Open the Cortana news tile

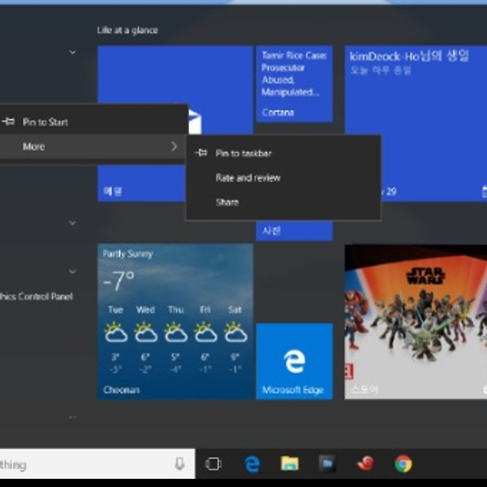294,84
